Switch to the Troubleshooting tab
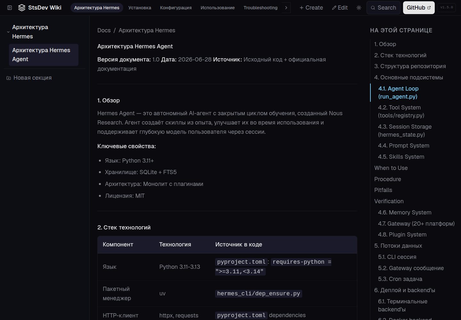The width and height of the screenshot is (461, 320). (261, 8)
